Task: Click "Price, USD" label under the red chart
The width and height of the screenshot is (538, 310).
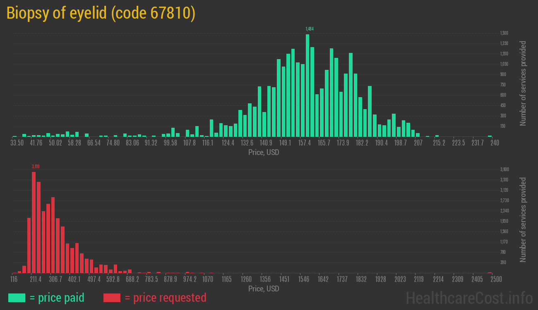Action: coord(264,289)
